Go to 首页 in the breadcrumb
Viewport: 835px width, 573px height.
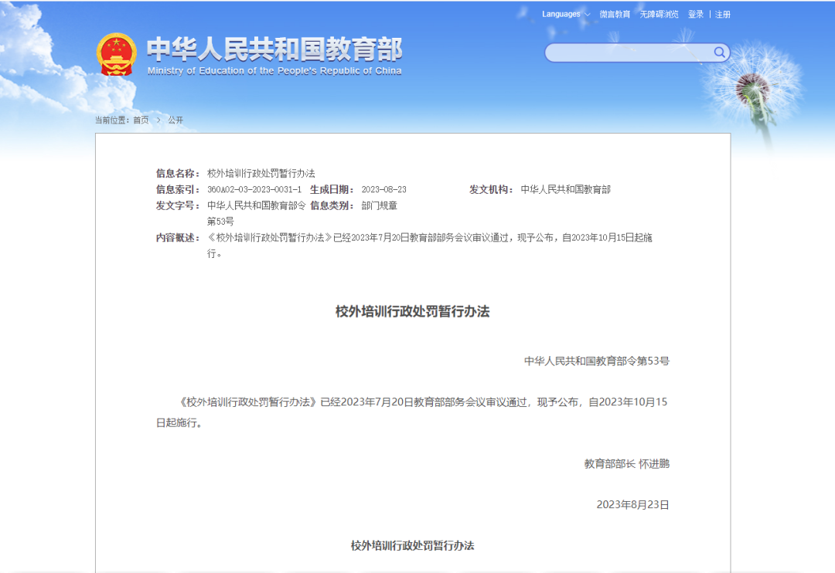click(141, 120)
